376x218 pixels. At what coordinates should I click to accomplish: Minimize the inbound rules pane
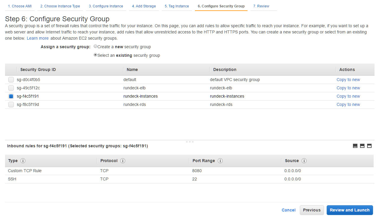(355, 146)
